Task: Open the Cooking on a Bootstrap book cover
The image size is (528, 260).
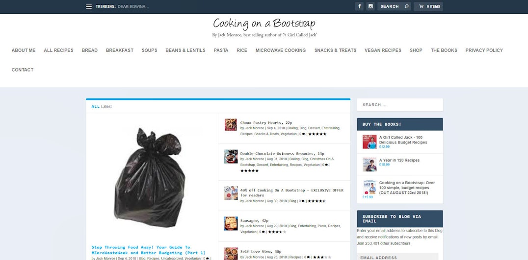Action: tap(370, 187)
